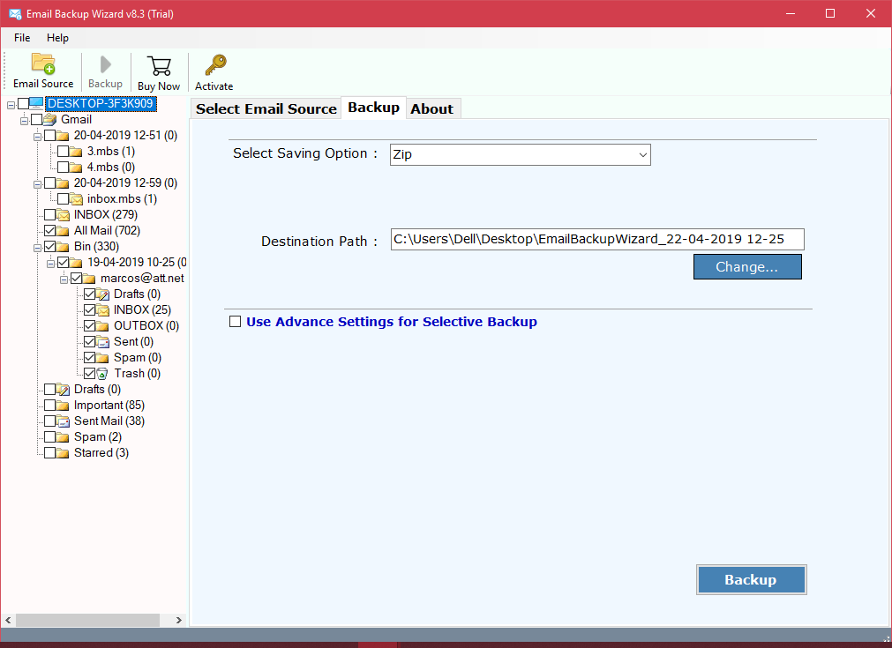
Task: Click the inbox.mbs (1) envelope icon
Action: coord(76,199)
